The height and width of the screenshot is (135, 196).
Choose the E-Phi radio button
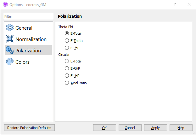point(67,48)
